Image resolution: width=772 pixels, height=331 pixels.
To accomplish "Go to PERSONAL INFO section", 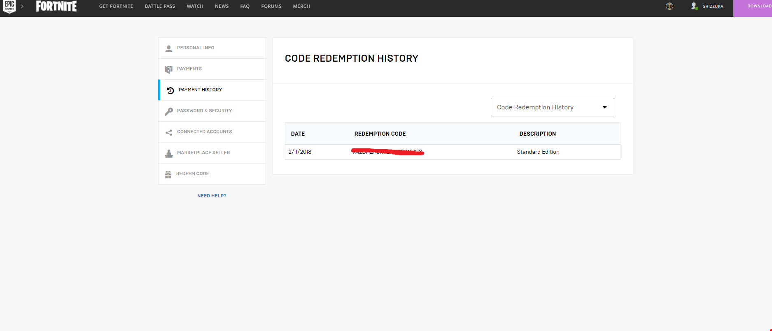I will [212, 48].
